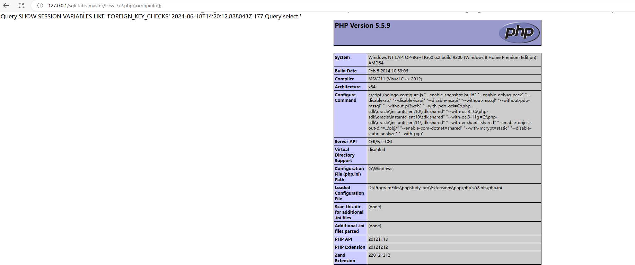This screenshot has width=635, height=265.
Task: Click the PHP logo image
Action: pos(519,33)
